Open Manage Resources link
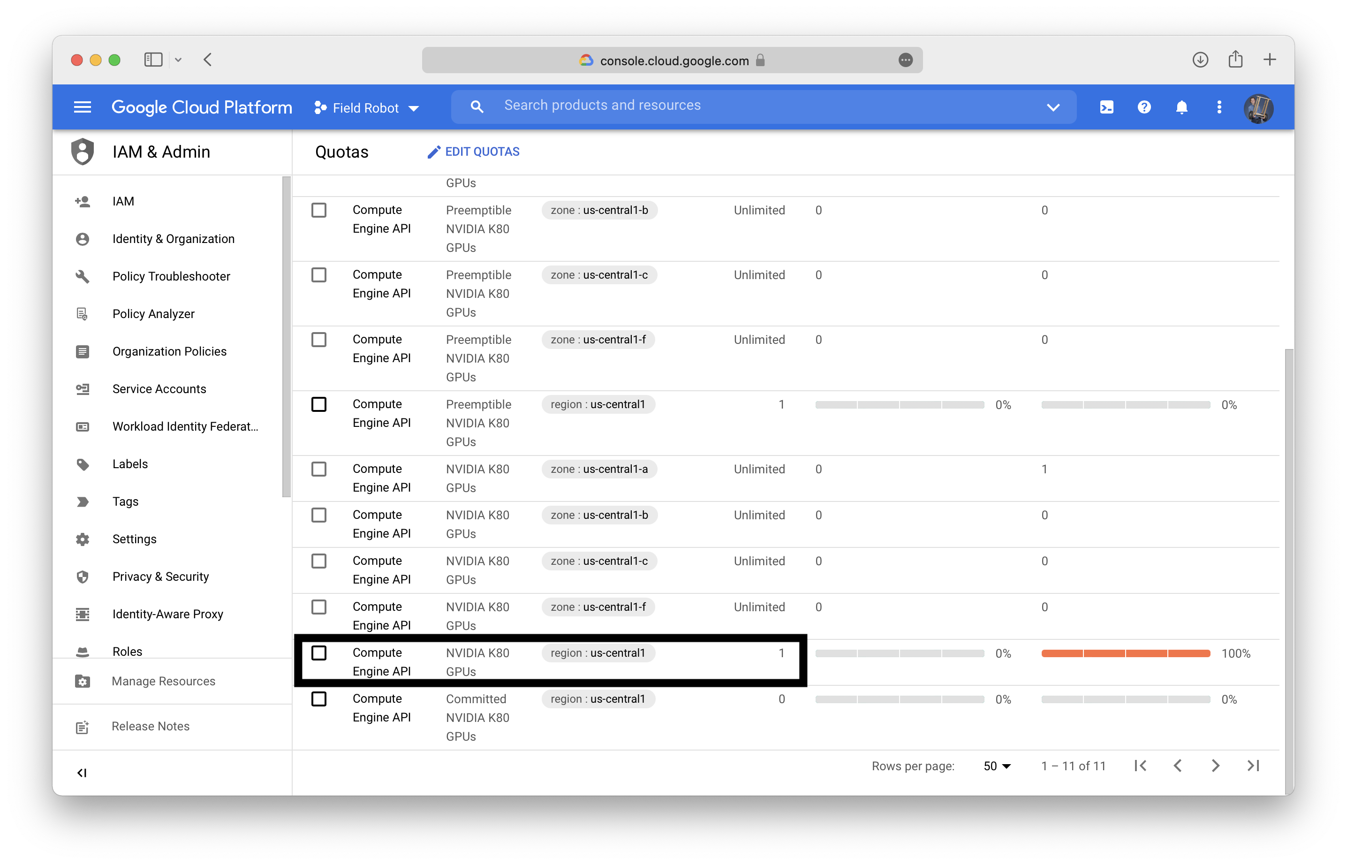The height and width of the screenshot is (865, 1347). point(163,681)
